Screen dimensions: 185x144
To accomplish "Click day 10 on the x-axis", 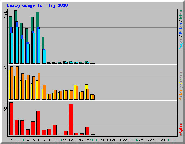I will click(x=60, y=140).
